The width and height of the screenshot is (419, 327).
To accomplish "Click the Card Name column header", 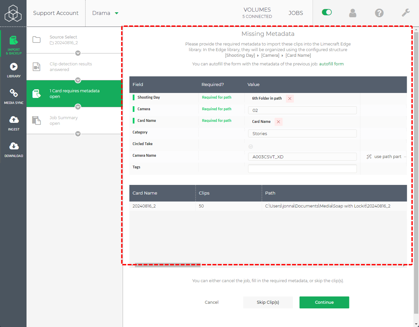I will (145, 193).
